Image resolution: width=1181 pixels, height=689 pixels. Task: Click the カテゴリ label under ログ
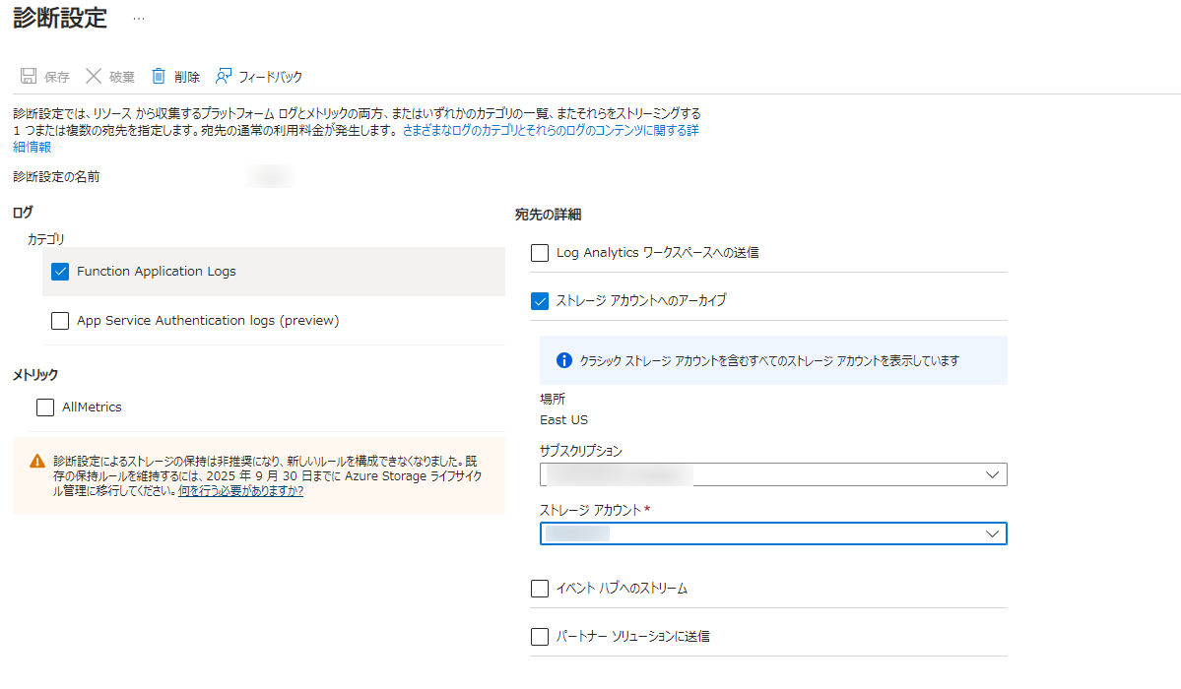[x=46, y=239]
